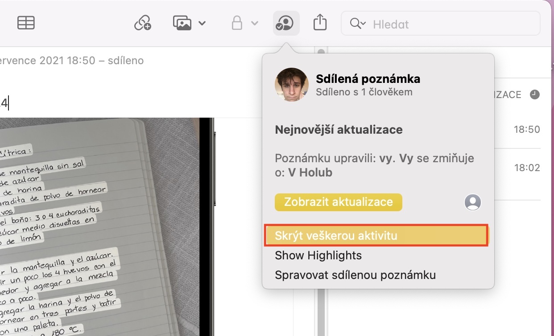Viewport: 554px width, 336px height.
Task: Click Nejnovější aktualizace heading
Action: [339, 130]
